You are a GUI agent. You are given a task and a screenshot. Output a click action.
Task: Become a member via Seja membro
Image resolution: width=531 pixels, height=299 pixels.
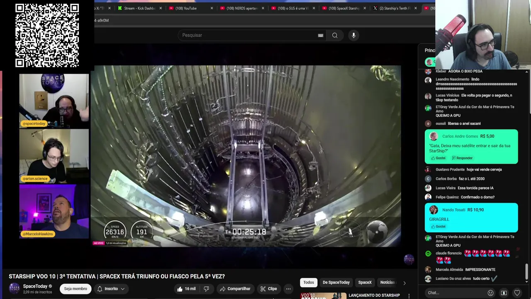pyautogui.click(x=76, y=289)
